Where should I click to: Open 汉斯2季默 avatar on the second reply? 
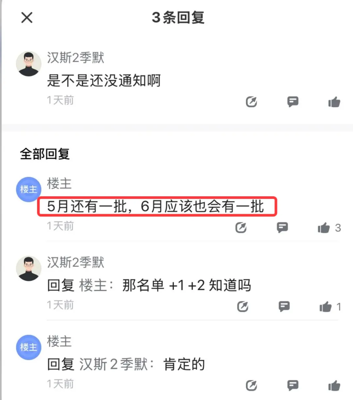click(29, 268)
